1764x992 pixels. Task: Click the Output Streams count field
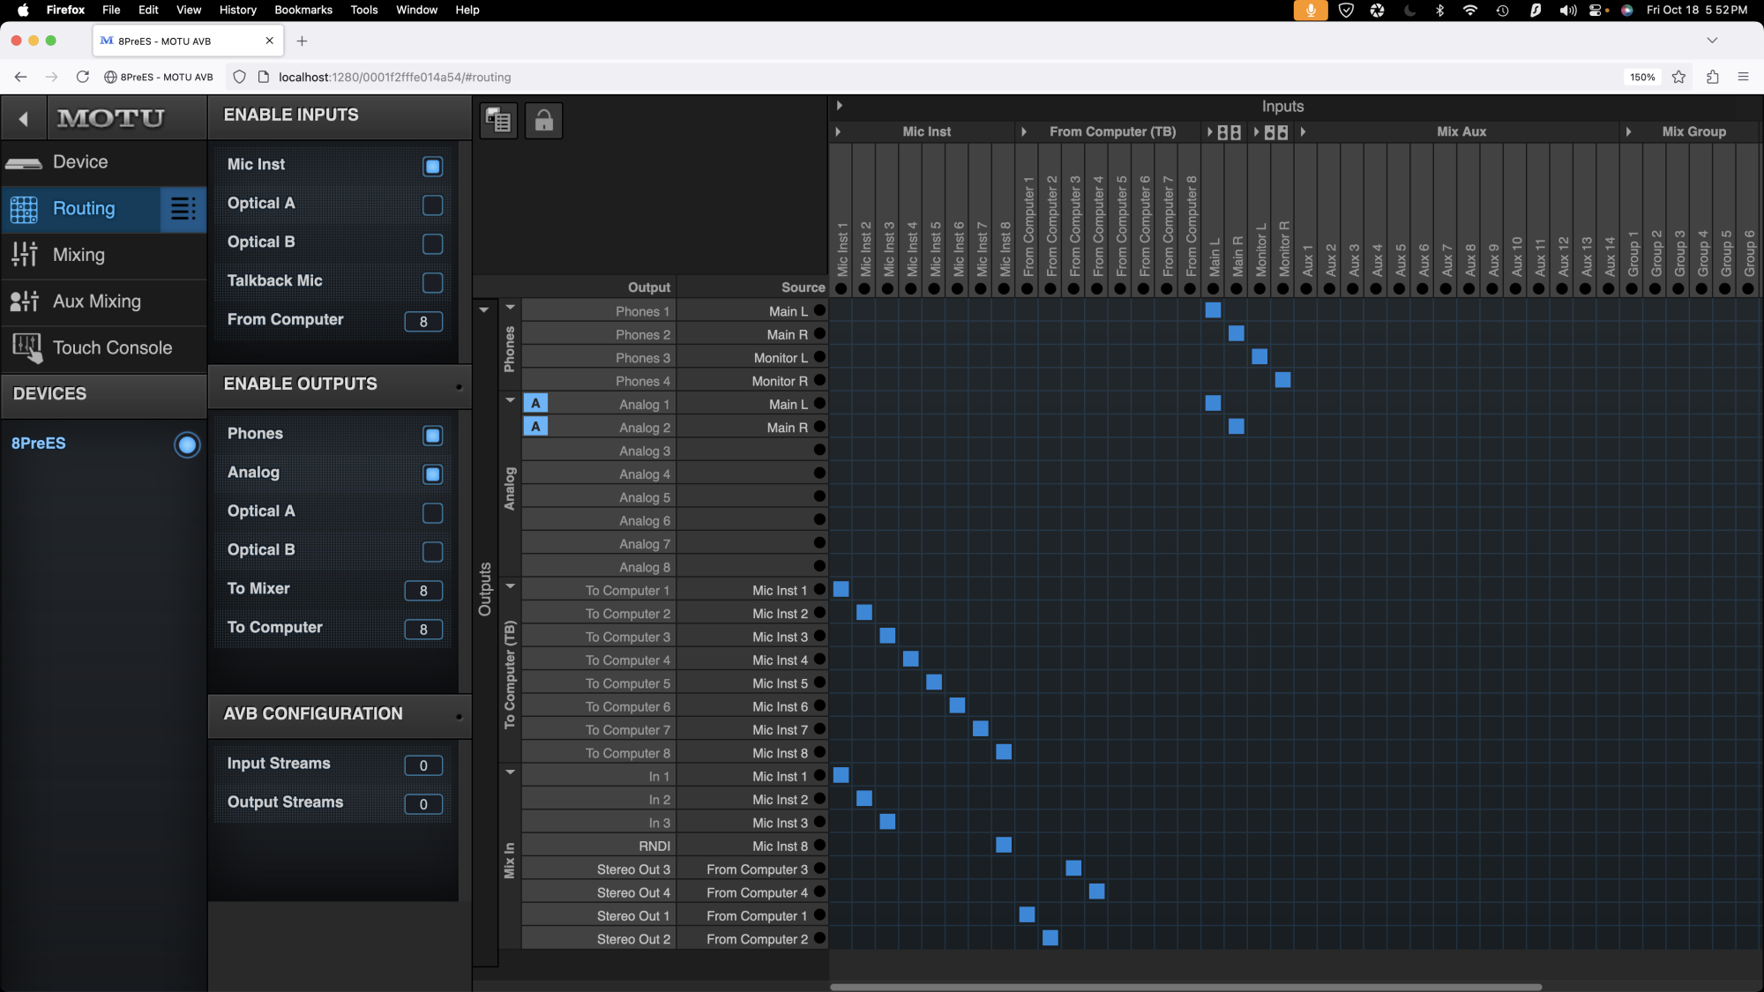(x=423, y=804)
